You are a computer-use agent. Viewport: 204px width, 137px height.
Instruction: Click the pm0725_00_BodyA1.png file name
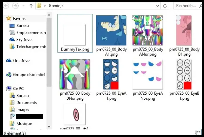coord(112,52)
